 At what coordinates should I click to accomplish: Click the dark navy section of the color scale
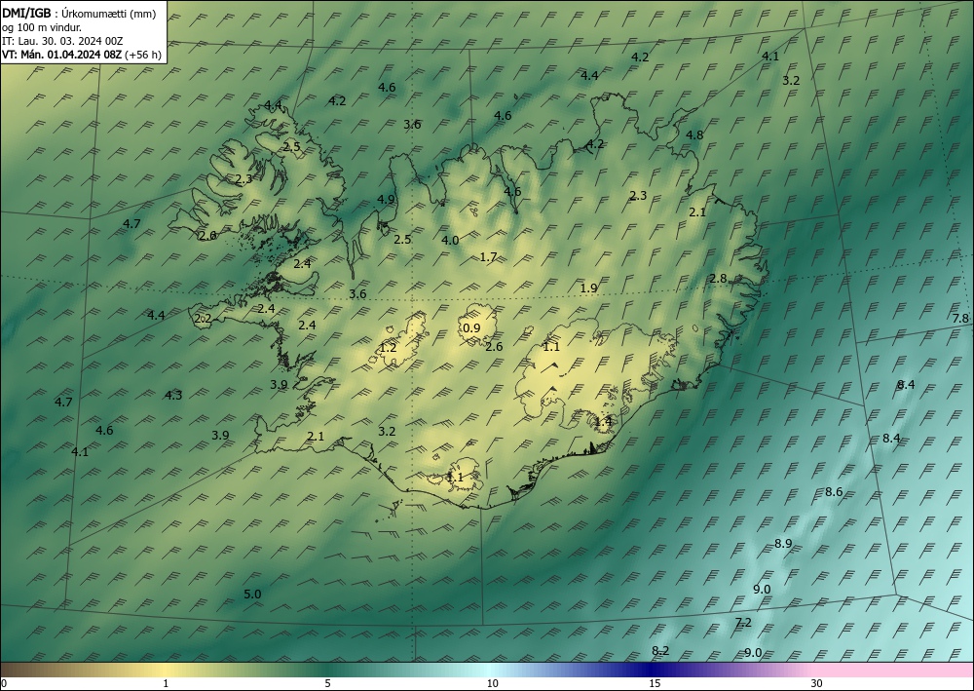click(x=649, y=670)
